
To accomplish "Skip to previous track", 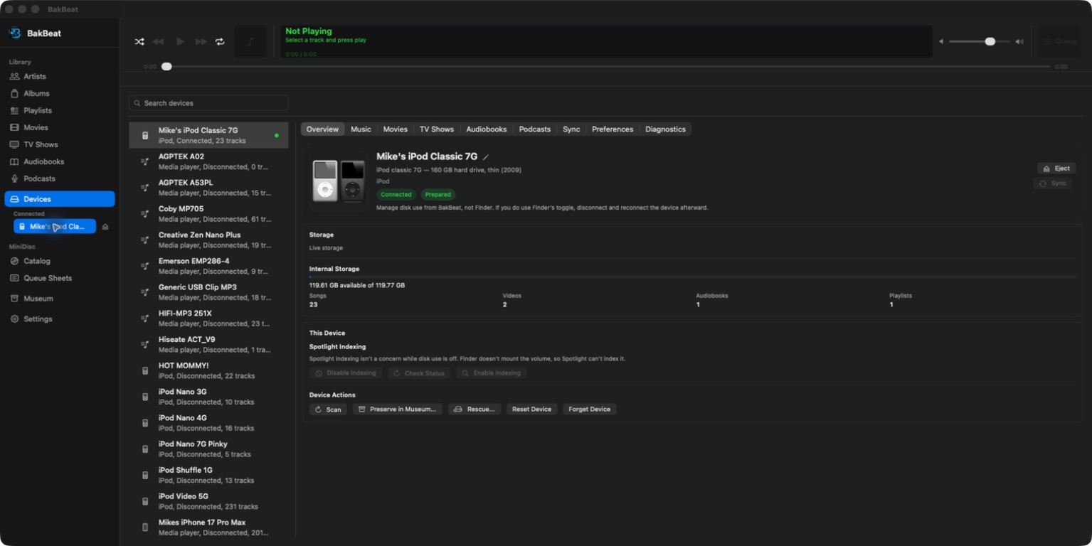I will click(159, 42).
